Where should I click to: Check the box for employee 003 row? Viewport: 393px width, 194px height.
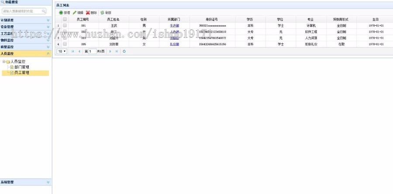[65, 38]
